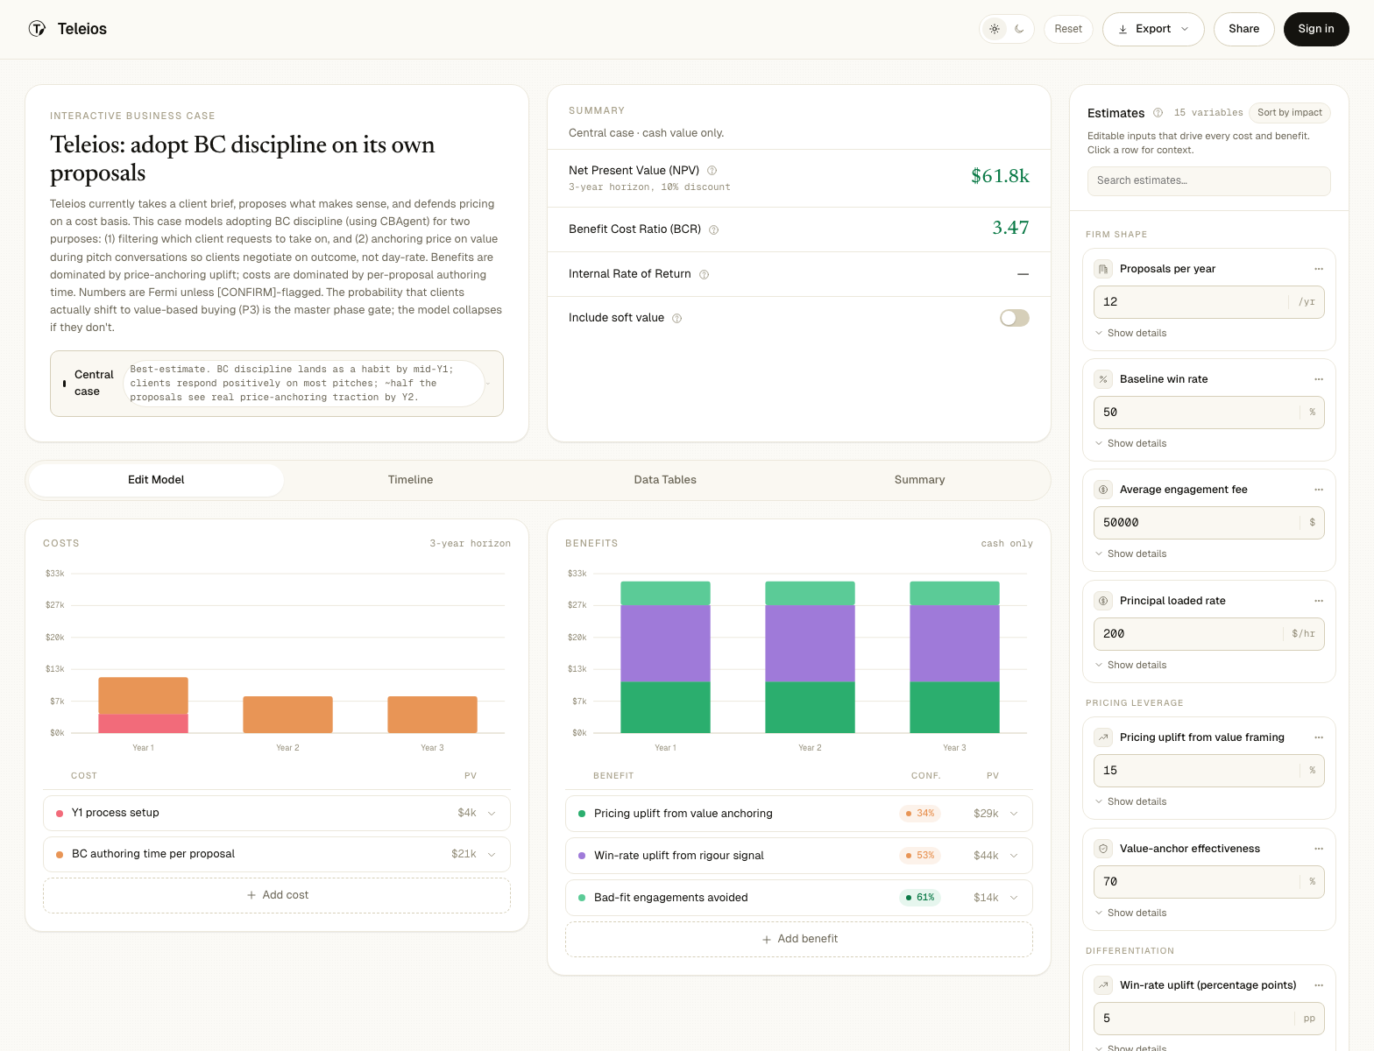Open the Data Tables tab
1374x1051 pixels.
click(x=665, y=480)
